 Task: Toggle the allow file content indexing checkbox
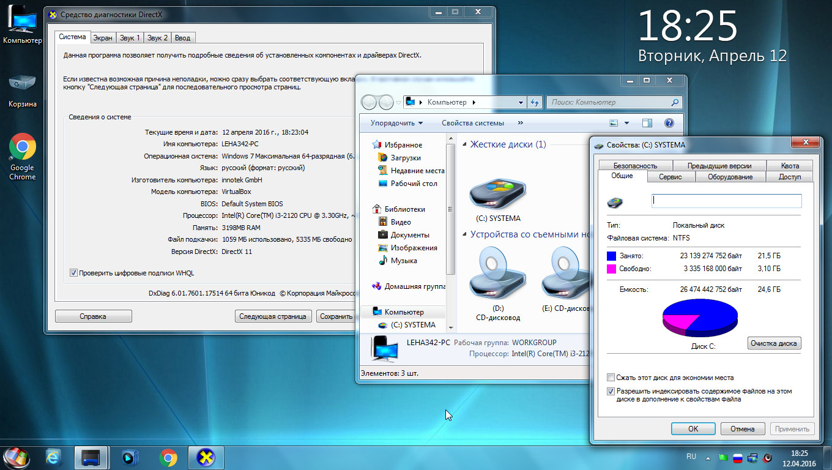pyautogui.click(x=611, y=391)
